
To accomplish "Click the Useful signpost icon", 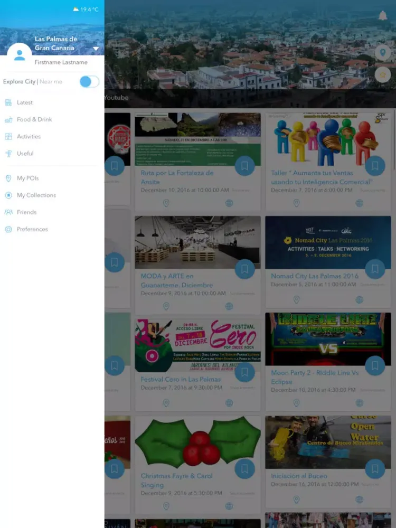I will [8, 154].
